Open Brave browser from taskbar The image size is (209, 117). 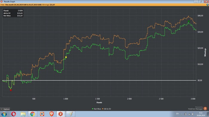click(x=52, y=114)
